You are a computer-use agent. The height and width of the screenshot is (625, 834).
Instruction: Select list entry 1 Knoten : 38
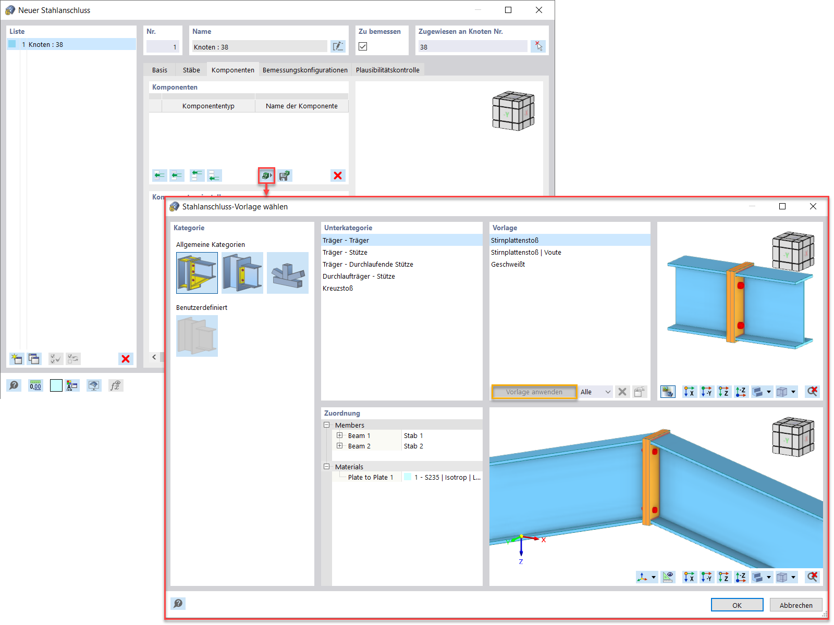click(x=71, y=44)
